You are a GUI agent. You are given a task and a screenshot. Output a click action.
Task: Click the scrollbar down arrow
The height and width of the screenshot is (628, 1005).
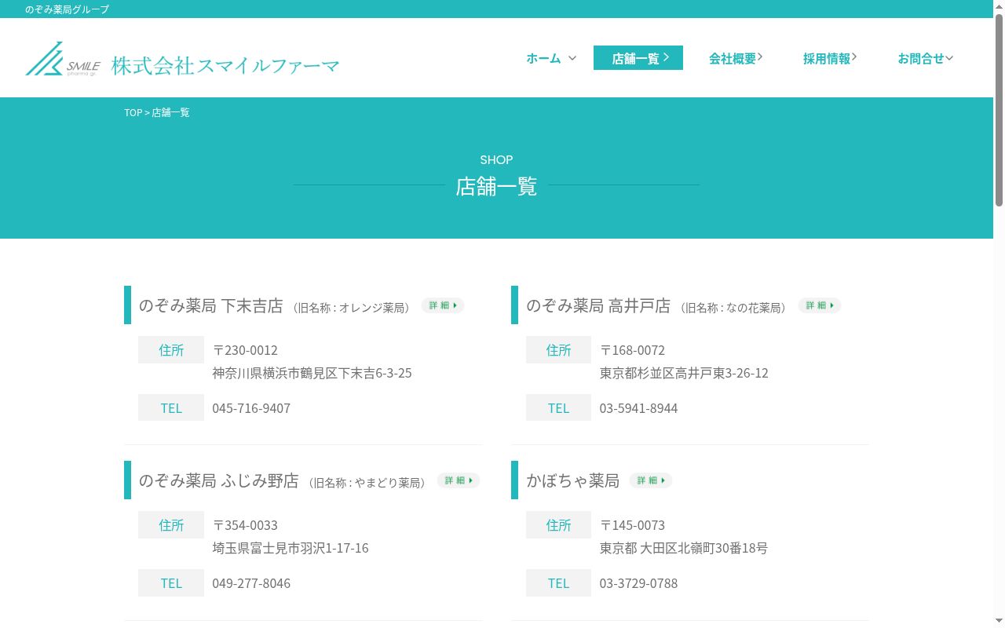click(x=999, y=622)
